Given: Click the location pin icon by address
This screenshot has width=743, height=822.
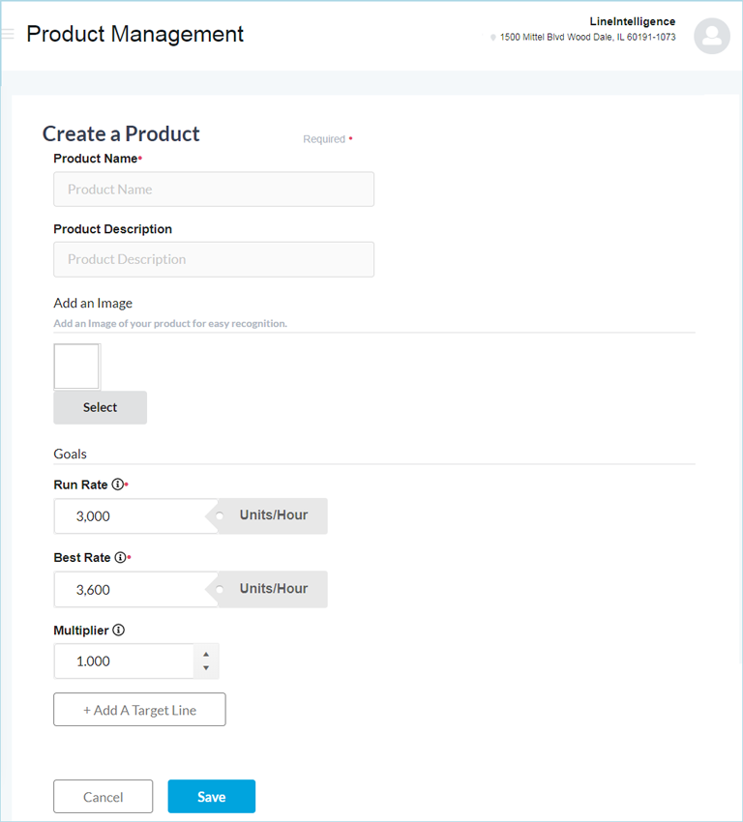Looking at the screenshot, I should click(x=493, y=38).
